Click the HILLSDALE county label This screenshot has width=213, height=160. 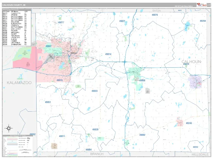(200, 155)
